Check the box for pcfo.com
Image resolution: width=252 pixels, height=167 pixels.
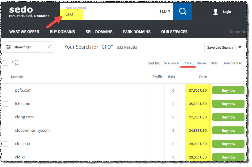(6, 91)
